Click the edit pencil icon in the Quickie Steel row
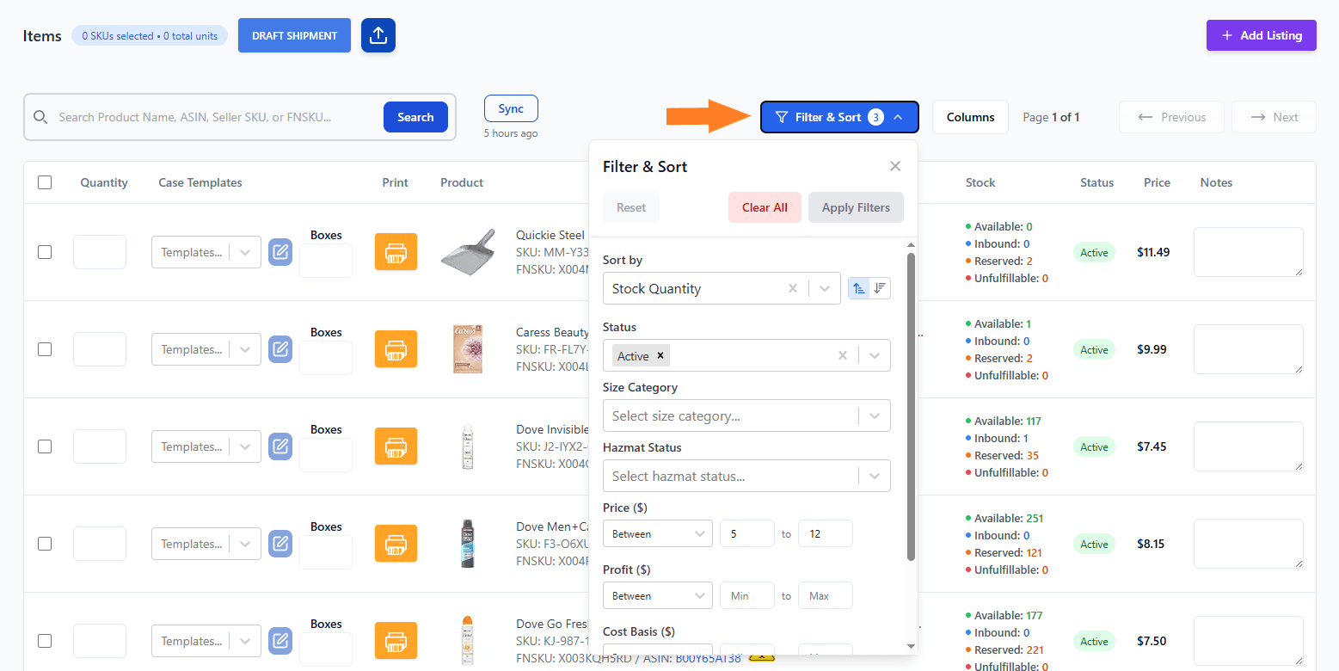1339x671 pixels. (x=280, y=251)
